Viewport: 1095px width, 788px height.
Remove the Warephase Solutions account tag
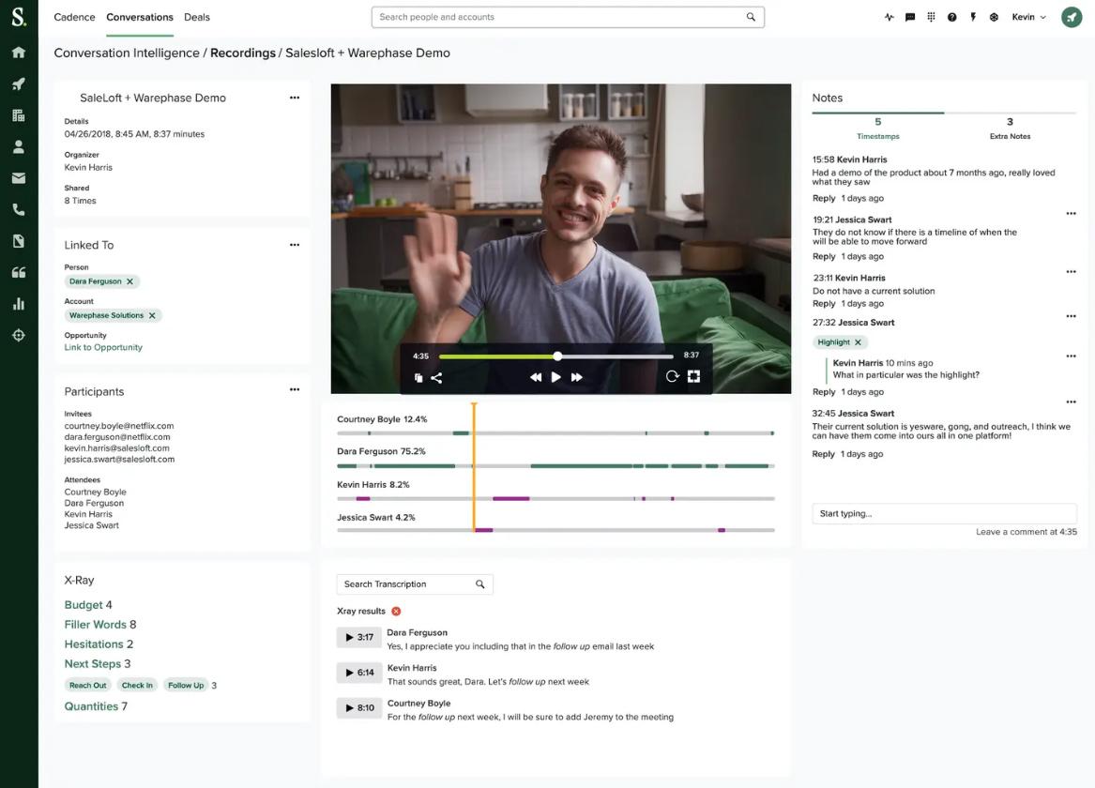point(152,315)
